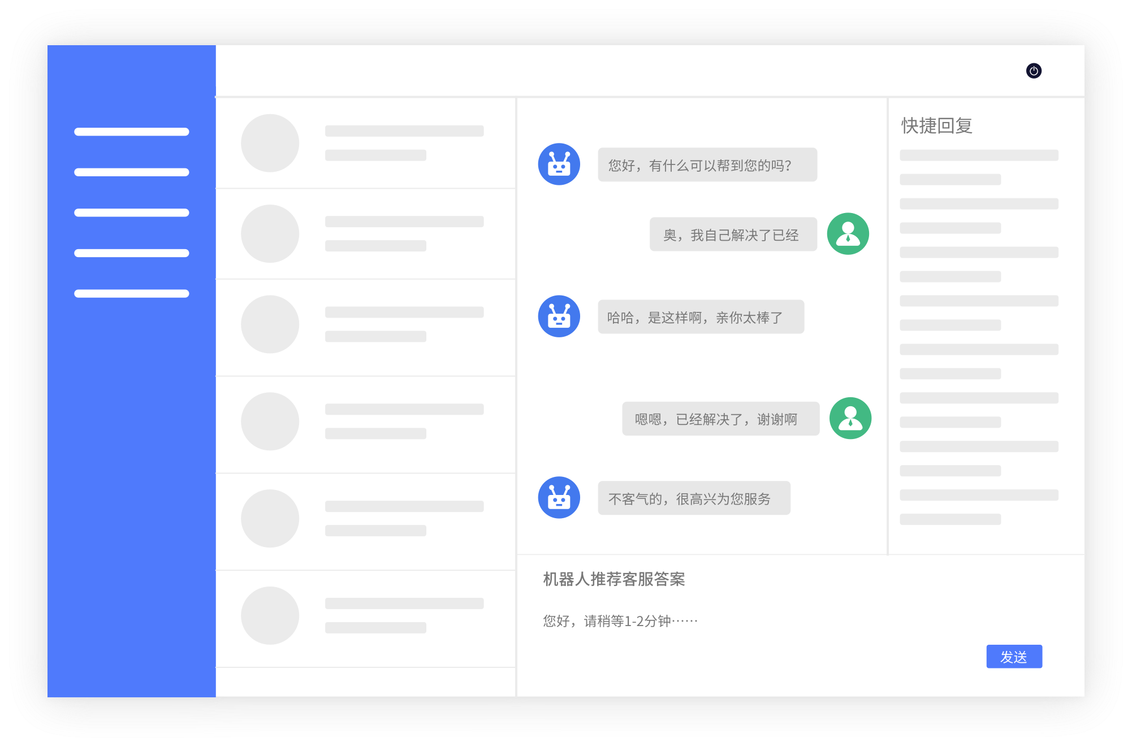Click robot avatar next to 哈哈 message
Screen dimensions: 1132x747
click(x=559, y=316)
